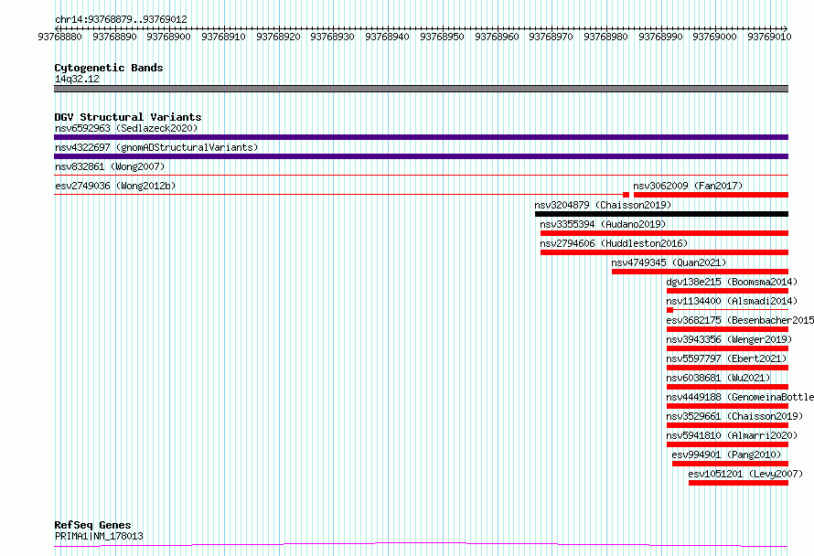Click the 93769010 ruler coordinate
This screenshot has width=814, height=556.
pos(769,37)
